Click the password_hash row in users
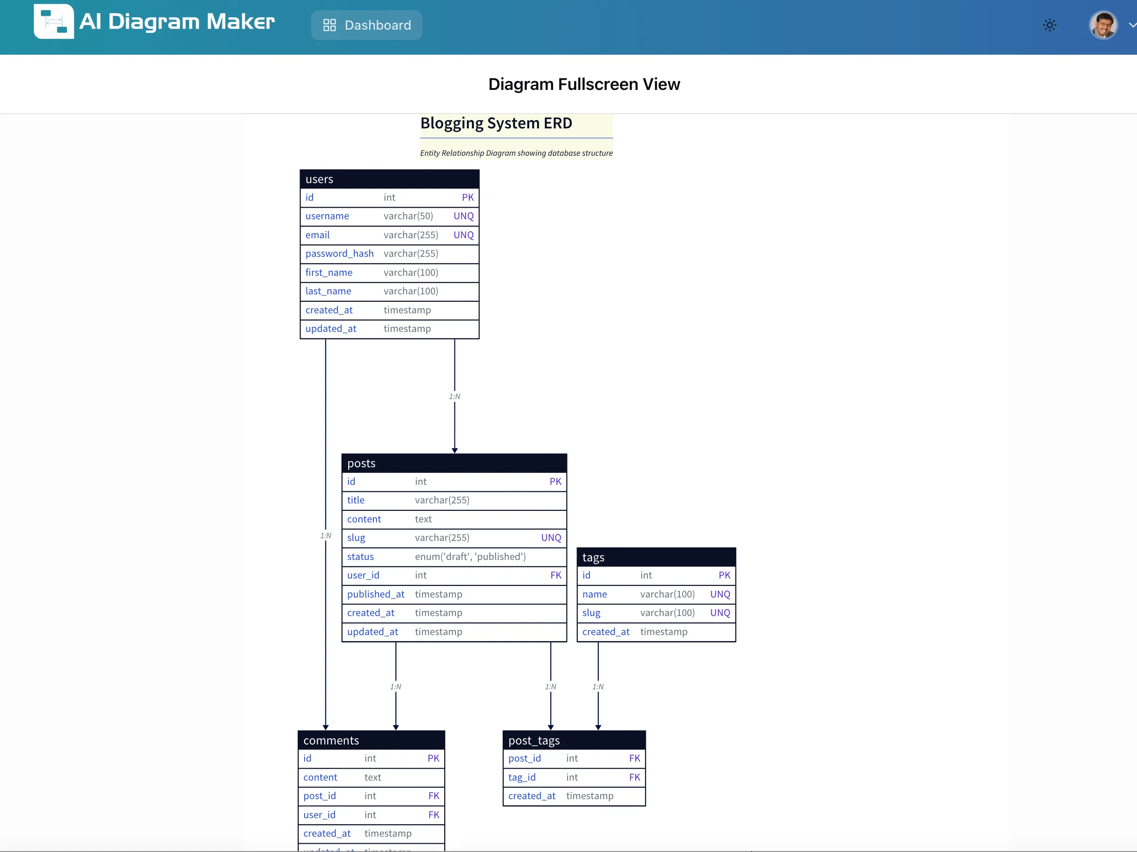Screen dimensions: 1137x852 [389, 254]
